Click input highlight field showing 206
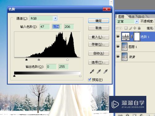The width and height of the screenshot is (155, 116). pyautogui.click(x=69, y=27)
